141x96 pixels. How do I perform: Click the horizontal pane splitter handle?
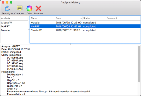[x=70, y=44]
